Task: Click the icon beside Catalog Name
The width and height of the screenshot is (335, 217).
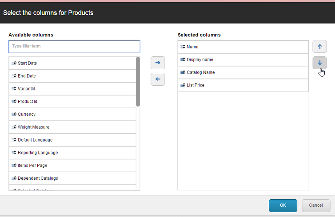Action: tap(183, 72)
